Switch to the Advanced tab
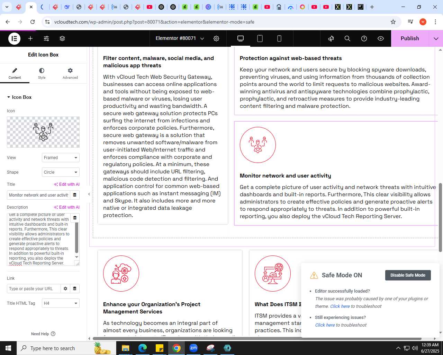The height and width of the screenshot is (355, 443). [x=70, y=73]
